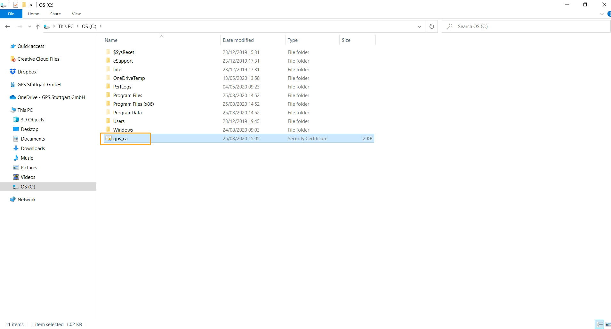
Task: Open the address bar history dropdown
Action: tap(419, 27)
